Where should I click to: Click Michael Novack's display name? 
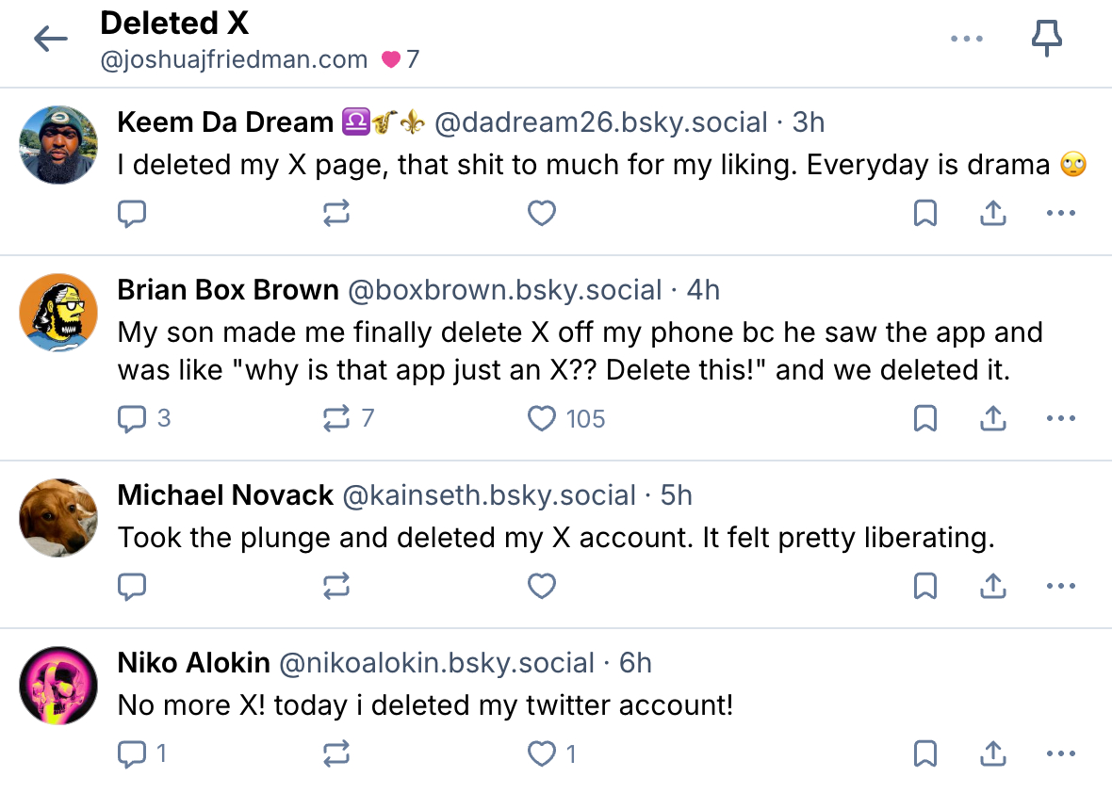[225, 495]
